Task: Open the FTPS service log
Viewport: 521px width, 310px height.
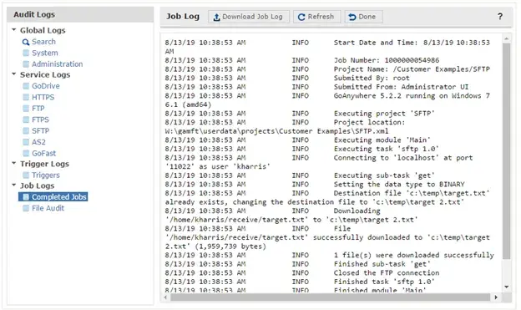Action: click(40, 119)
